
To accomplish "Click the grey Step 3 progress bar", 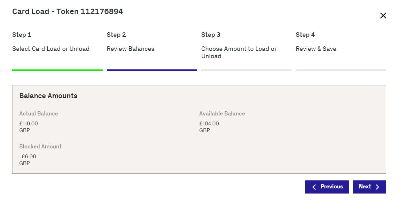I will coord(246,70).
